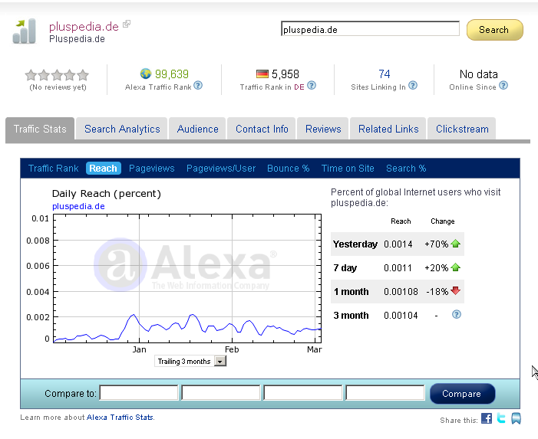Show the Bounce % chart
The height and width of the screenshot is (439, 538).
[289, 168]
